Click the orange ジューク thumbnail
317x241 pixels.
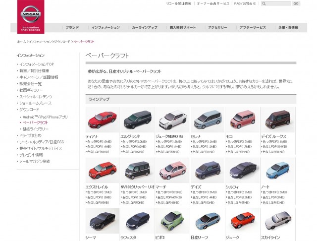(243, 221)
